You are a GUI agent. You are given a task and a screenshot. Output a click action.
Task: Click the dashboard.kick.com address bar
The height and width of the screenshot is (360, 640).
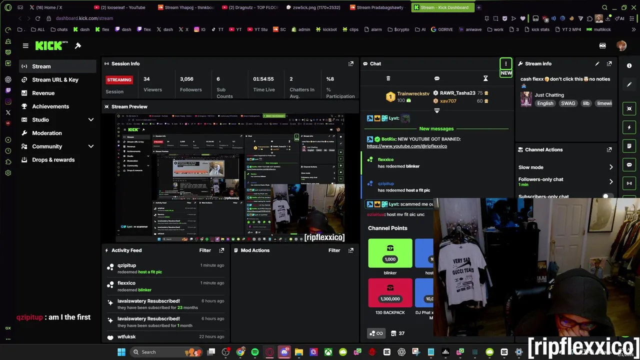84,18
